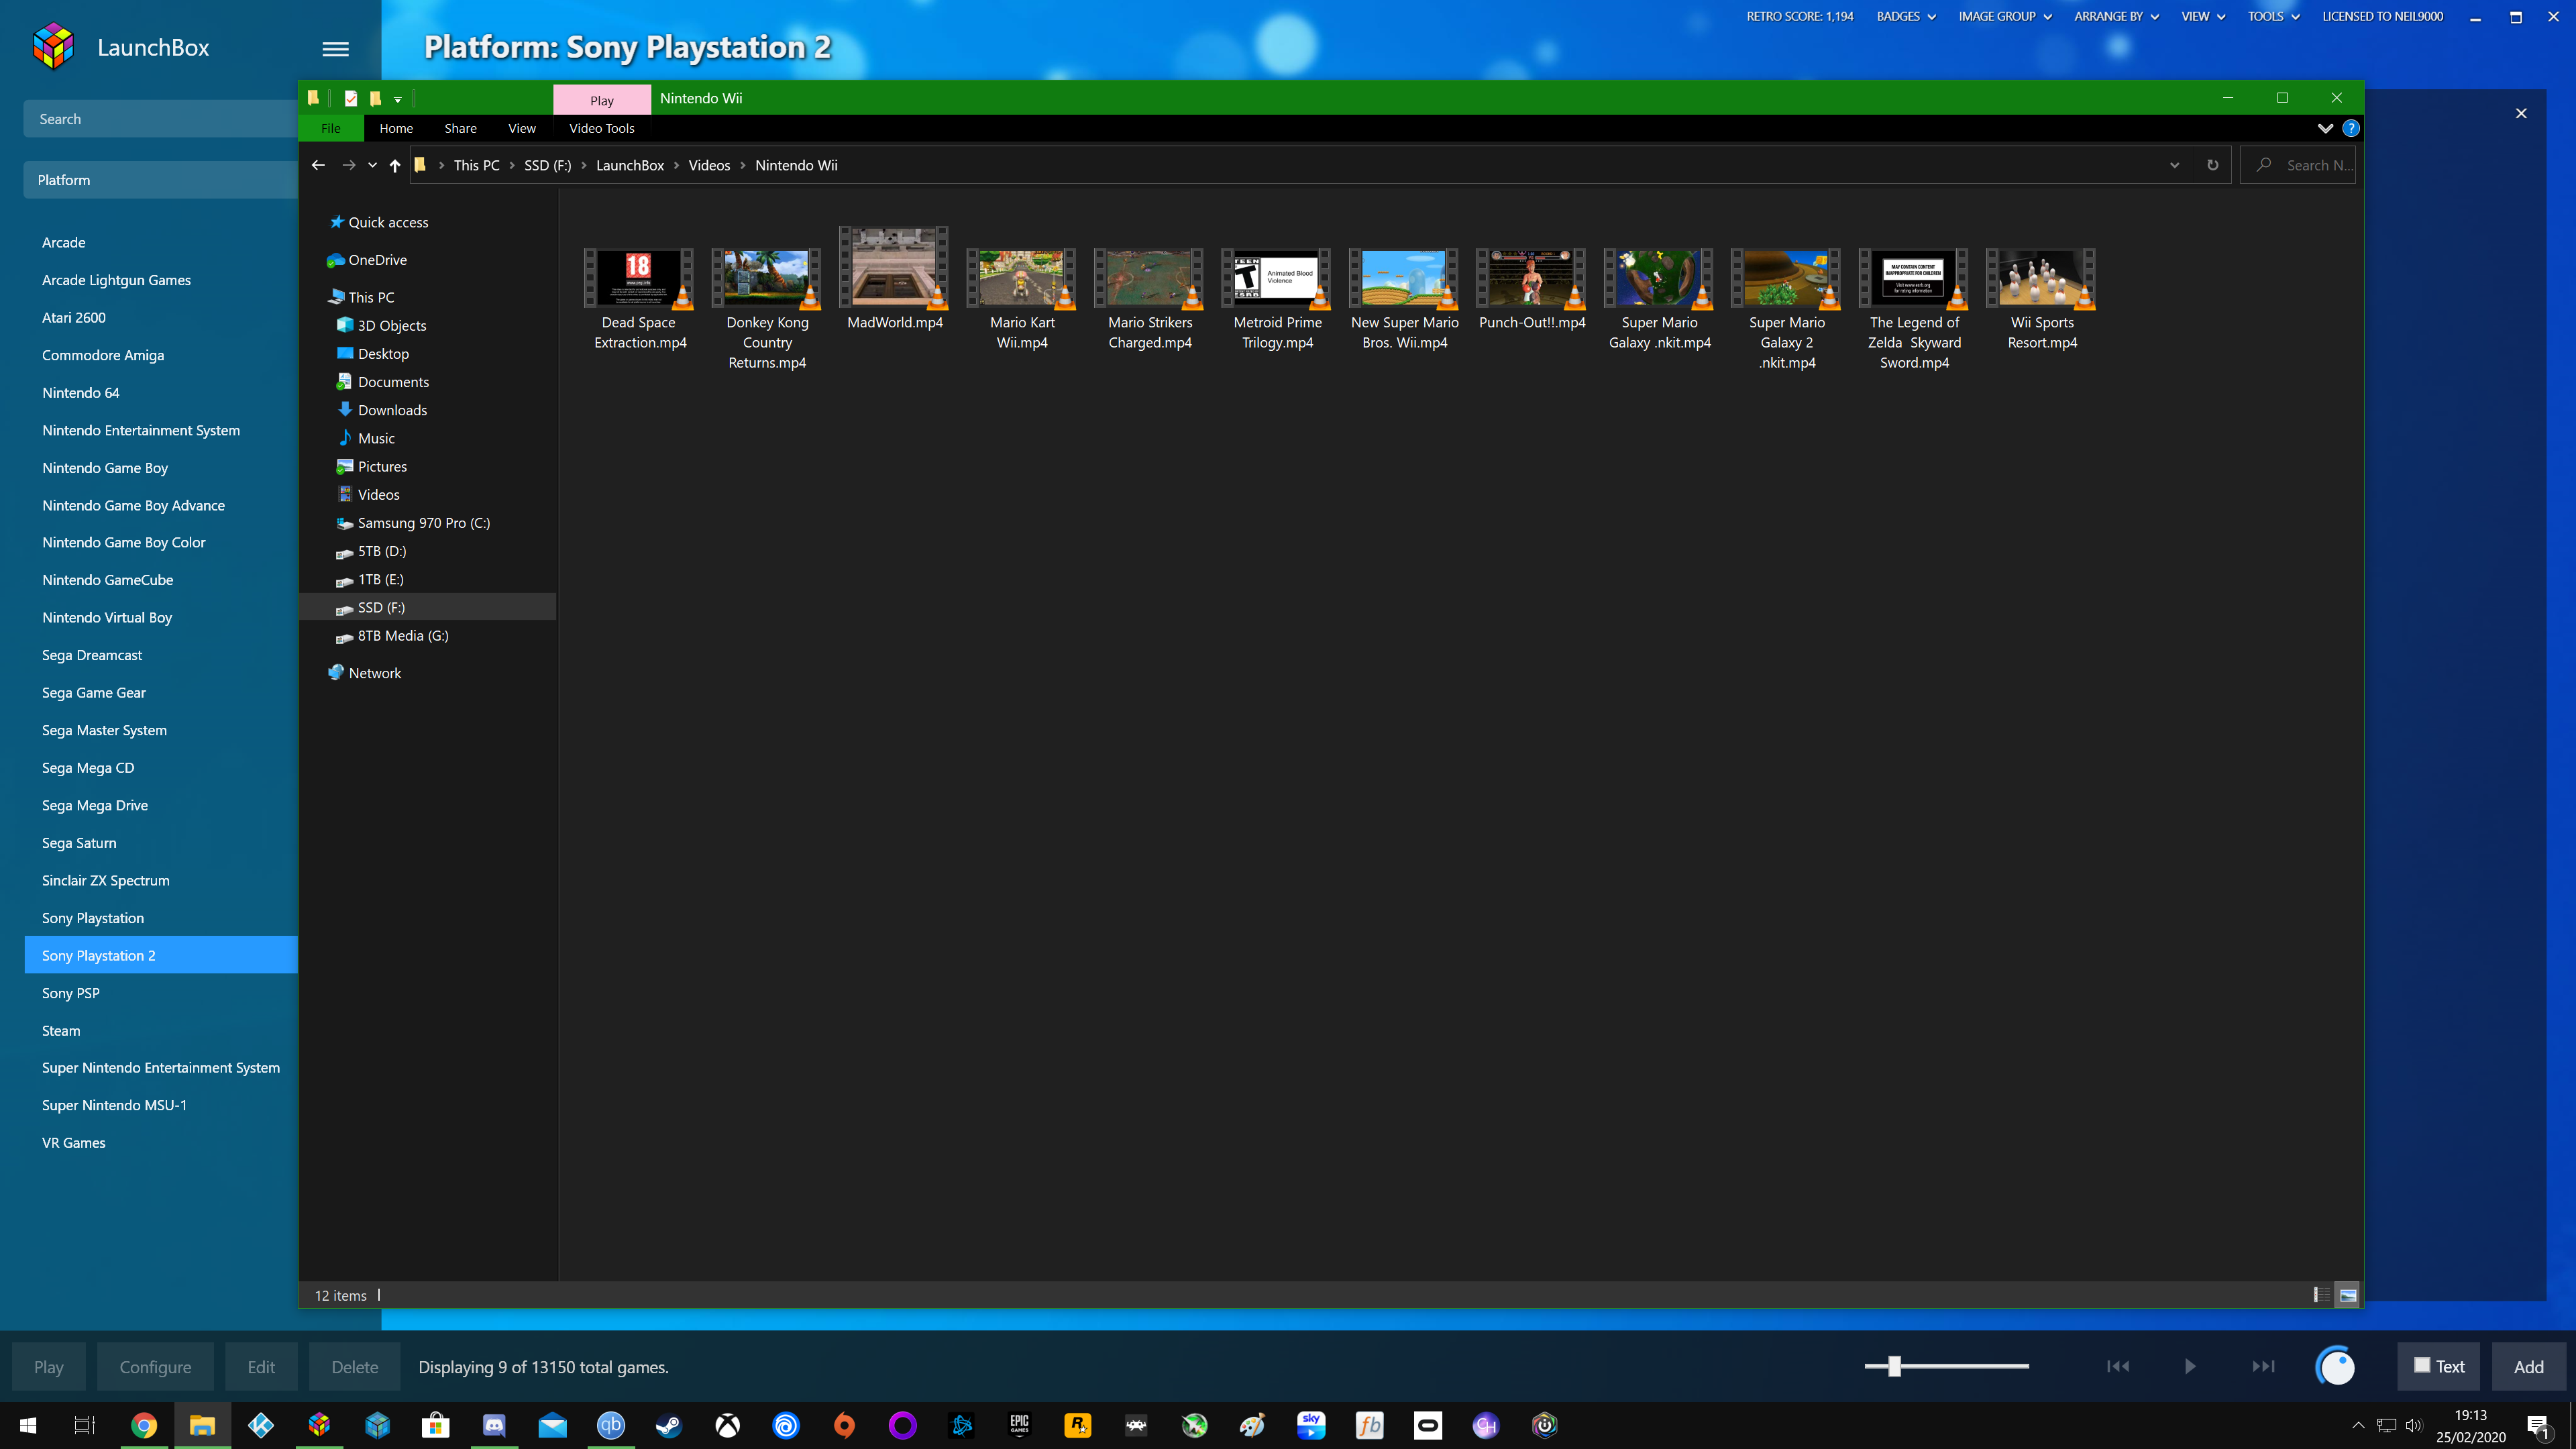Go up one folder level in Explorer
The height and width of the screenshot is (1449, 2576).
coord(395,165)
